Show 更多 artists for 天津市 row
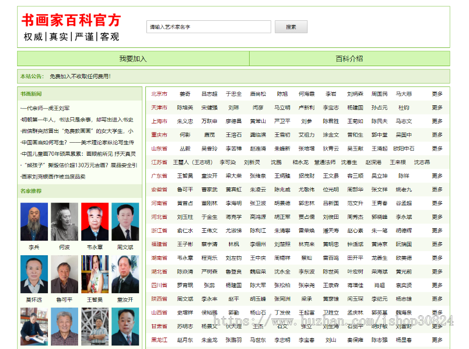Image resolution: width=469 pixels, height=349 pixels. (437, 107)
